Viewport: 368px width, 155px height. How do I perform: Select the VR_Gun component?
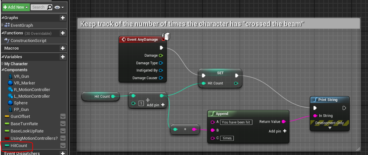point(22,76)
